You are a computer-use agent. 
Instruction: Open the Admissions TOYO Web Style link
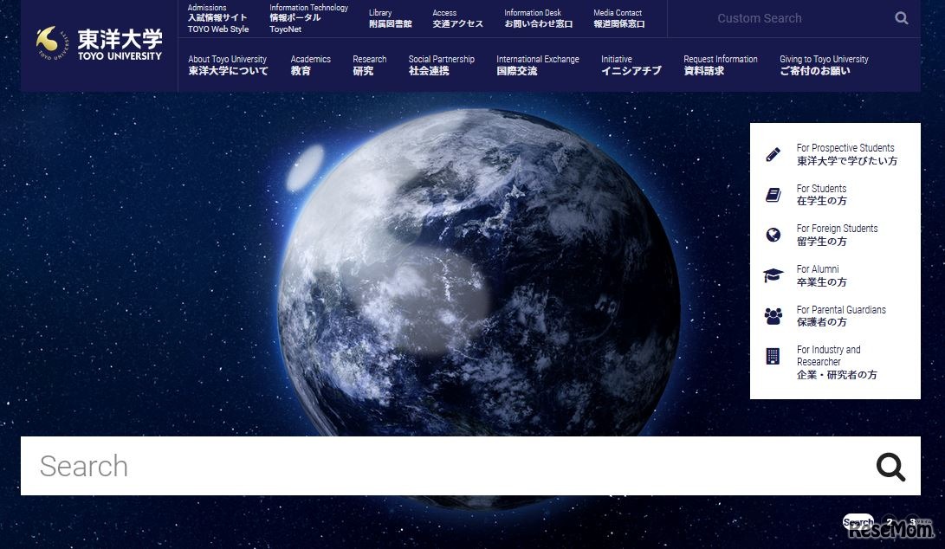pos(217,18)
